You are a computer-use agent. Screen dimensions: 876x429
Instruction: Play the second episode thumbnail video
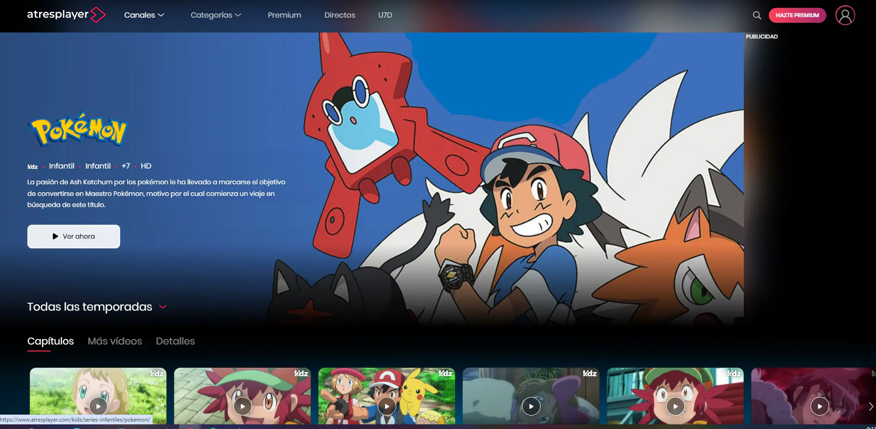coord(243,406)
